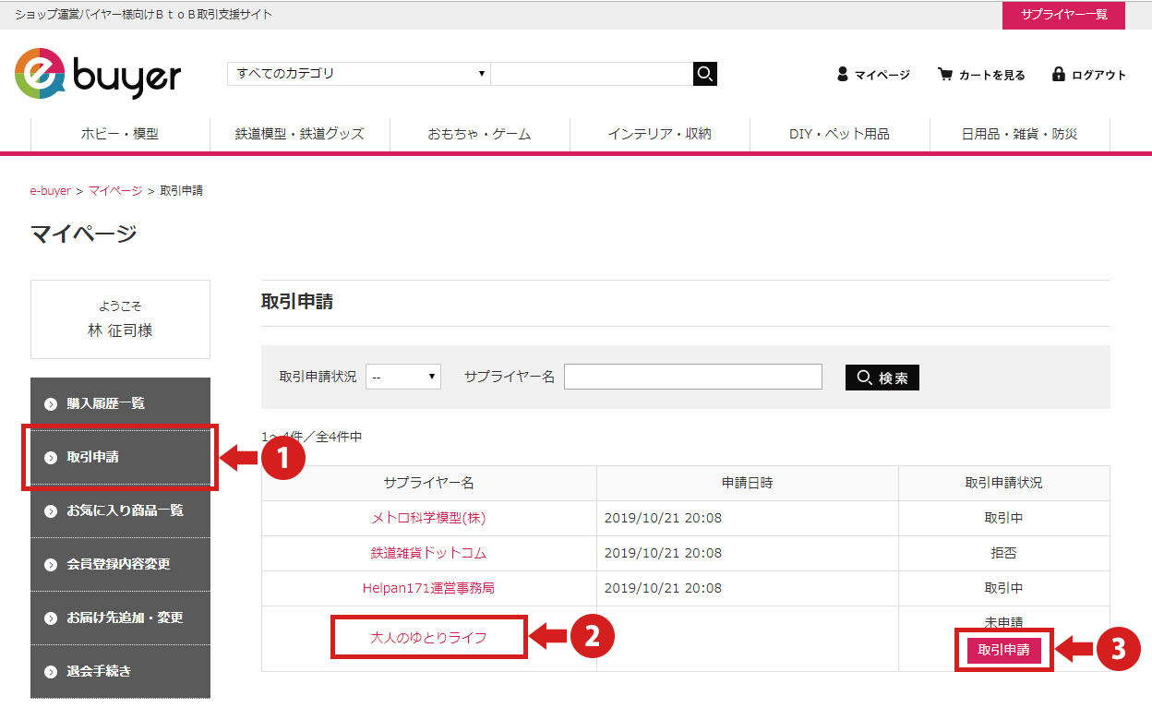Open 日用品・雑貨・防災 category menu
This screenshot has width=1152, height=708.
[1019, 134]
